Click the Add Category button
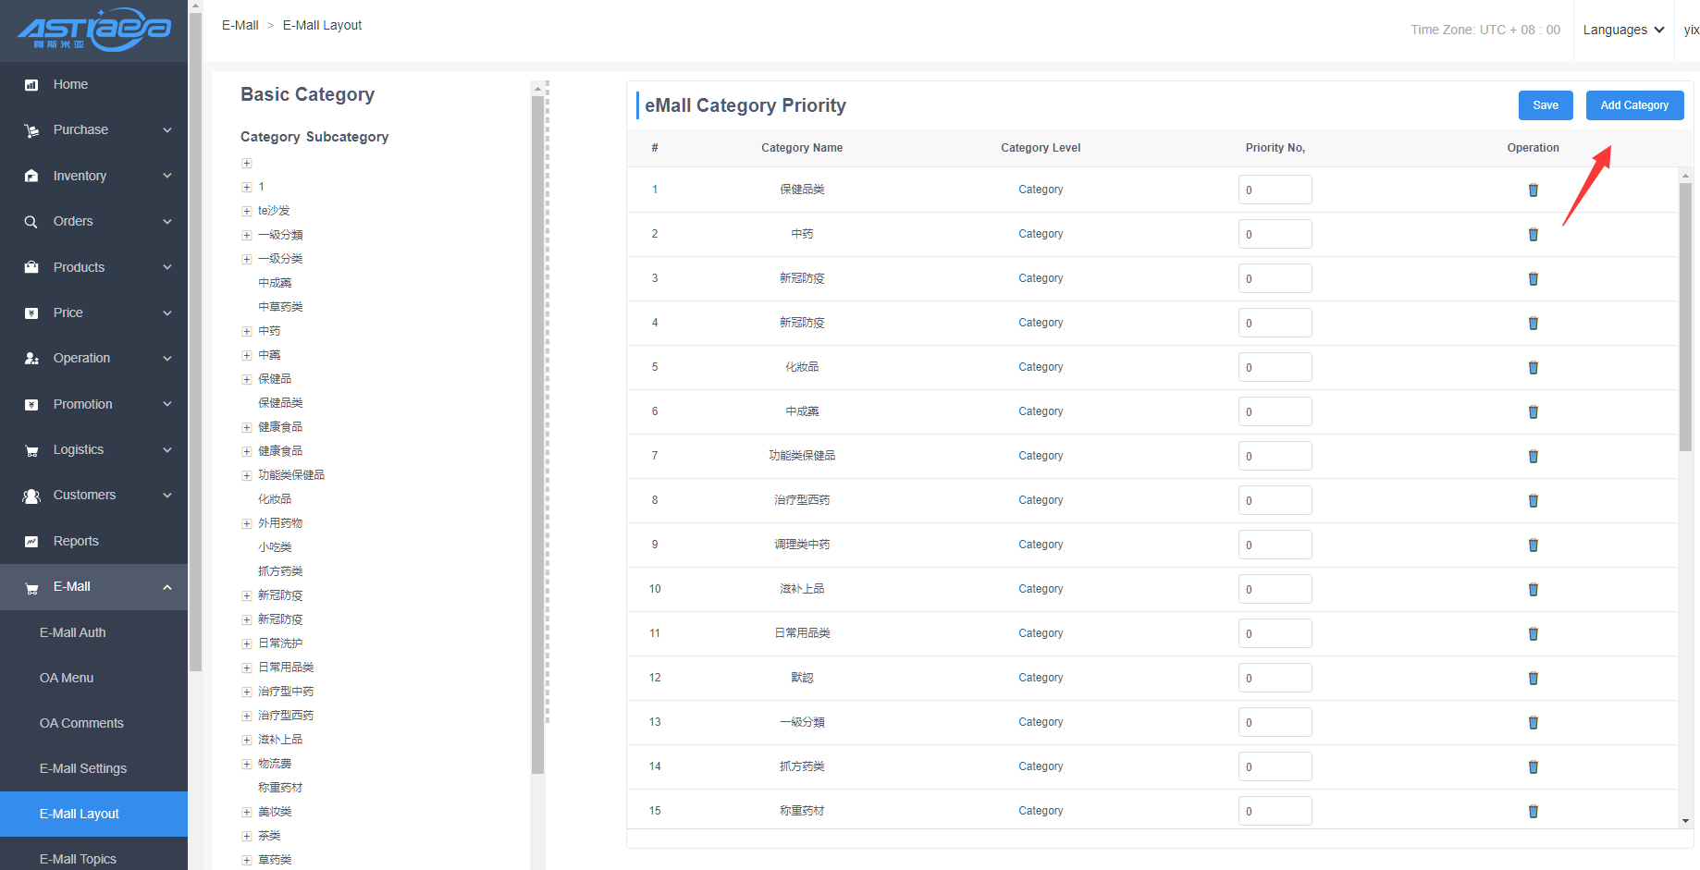Image resolution: width=1700 pixels, height=870 pixels. [x=1634, y=105]
